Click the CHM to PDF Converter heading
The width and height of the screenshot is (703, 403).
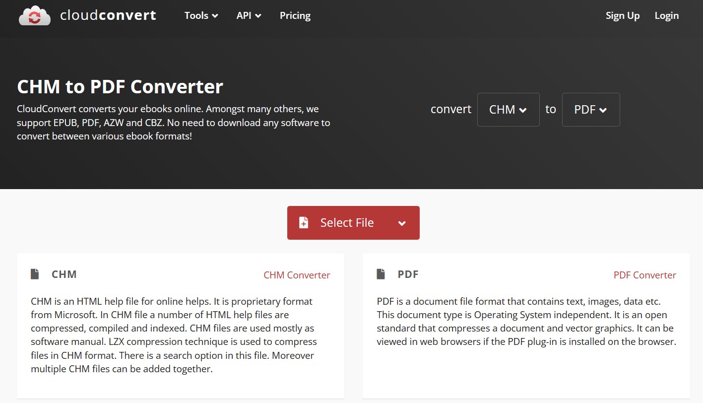[120, 87]
